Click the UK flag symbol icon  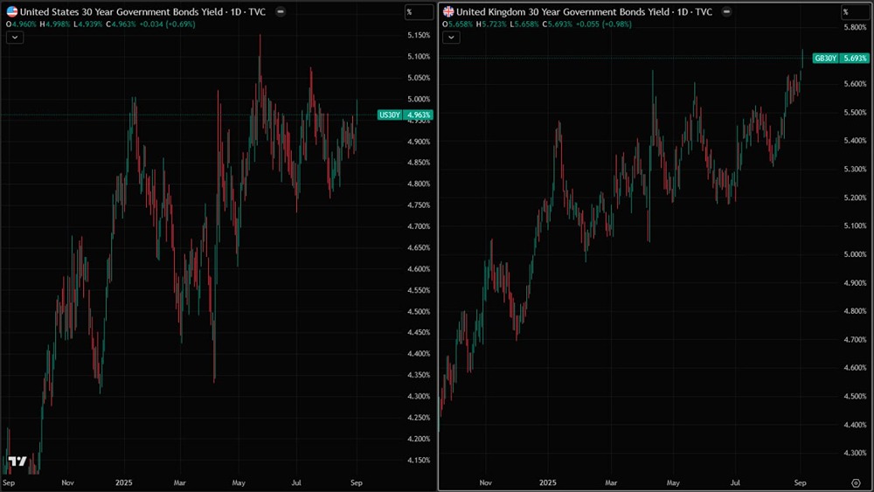[448, 11]
